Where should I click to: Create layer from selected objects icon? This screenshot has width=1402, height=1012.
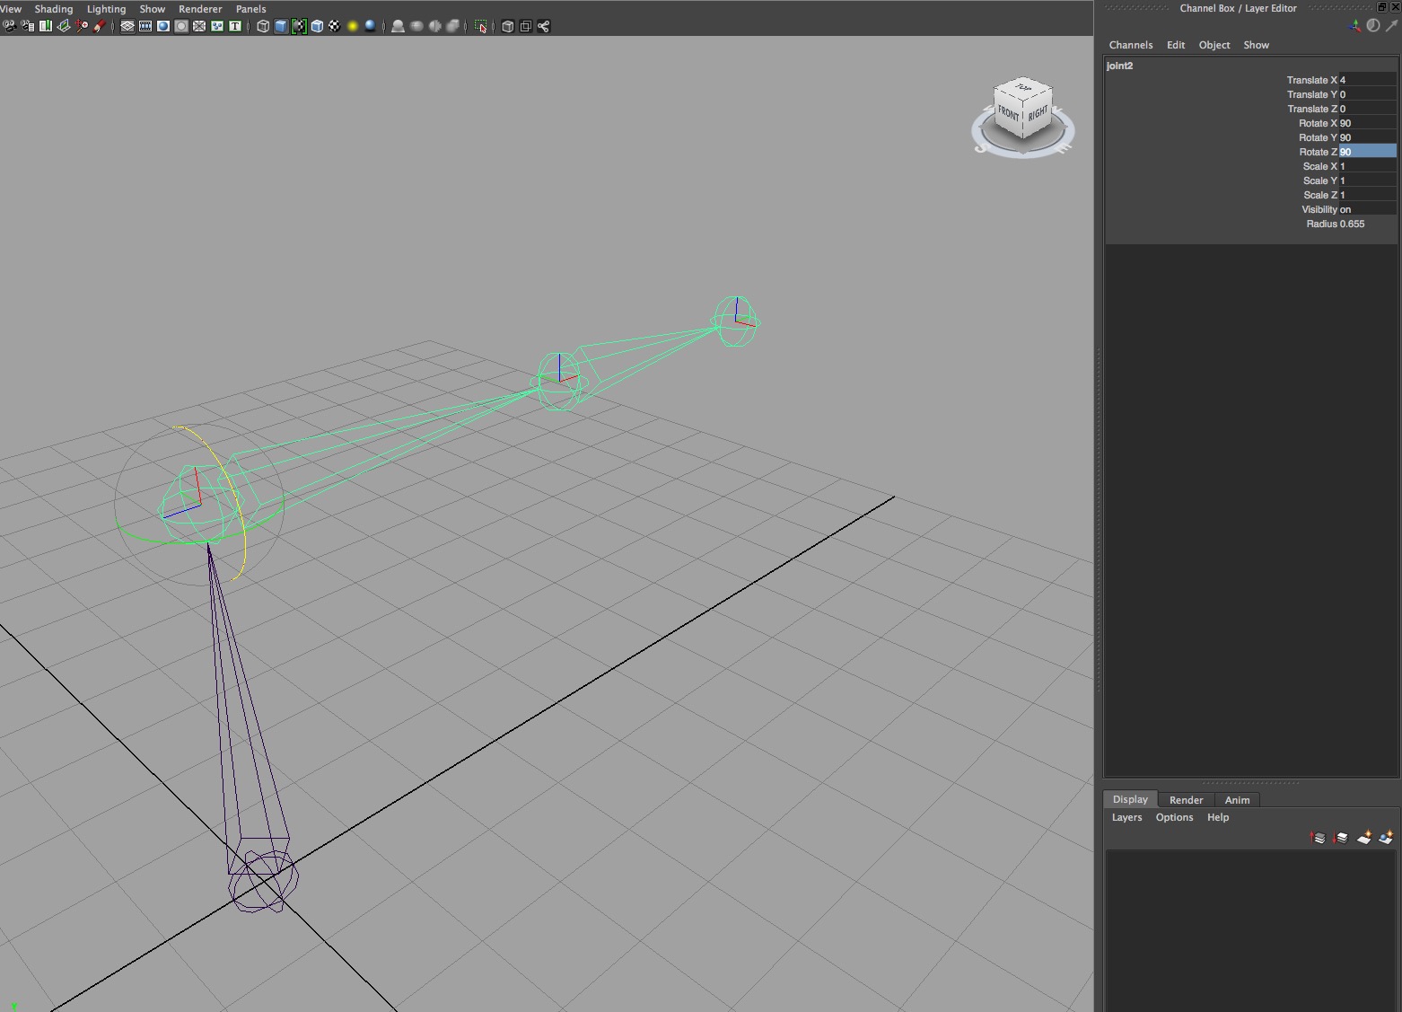[1386, 838]
